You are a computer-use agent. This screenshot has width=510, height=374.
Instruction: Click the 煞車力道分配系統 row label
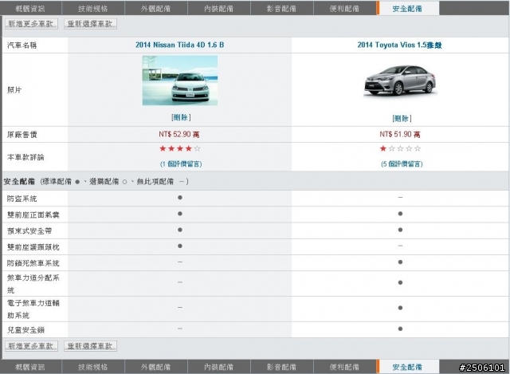[x=33, y=284]
